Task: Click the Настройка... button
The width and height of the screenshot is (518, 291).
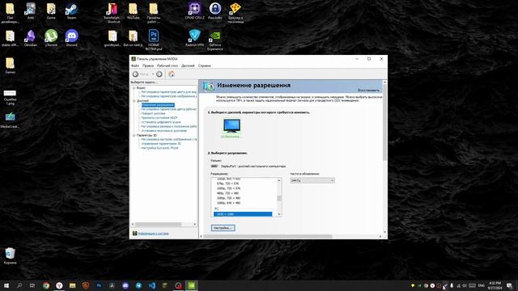Action: point(223,228)
